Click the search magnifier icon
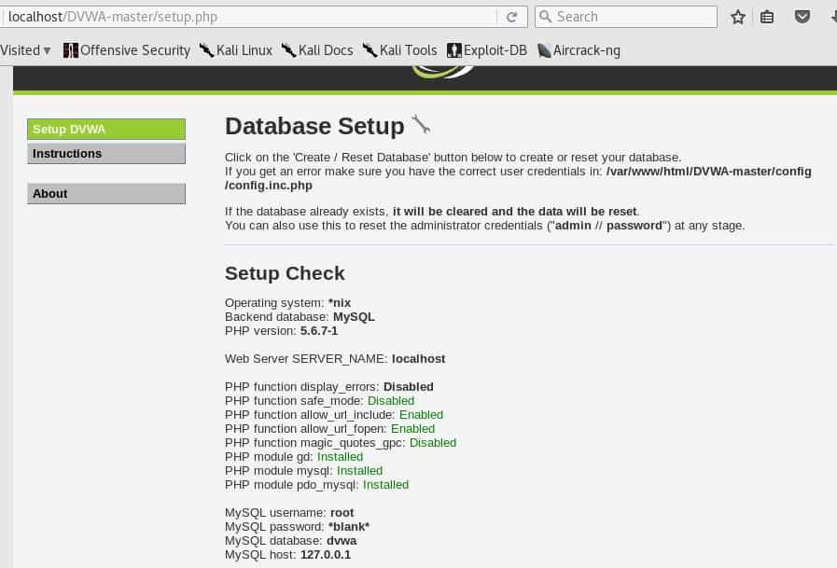 coord(545,17)
